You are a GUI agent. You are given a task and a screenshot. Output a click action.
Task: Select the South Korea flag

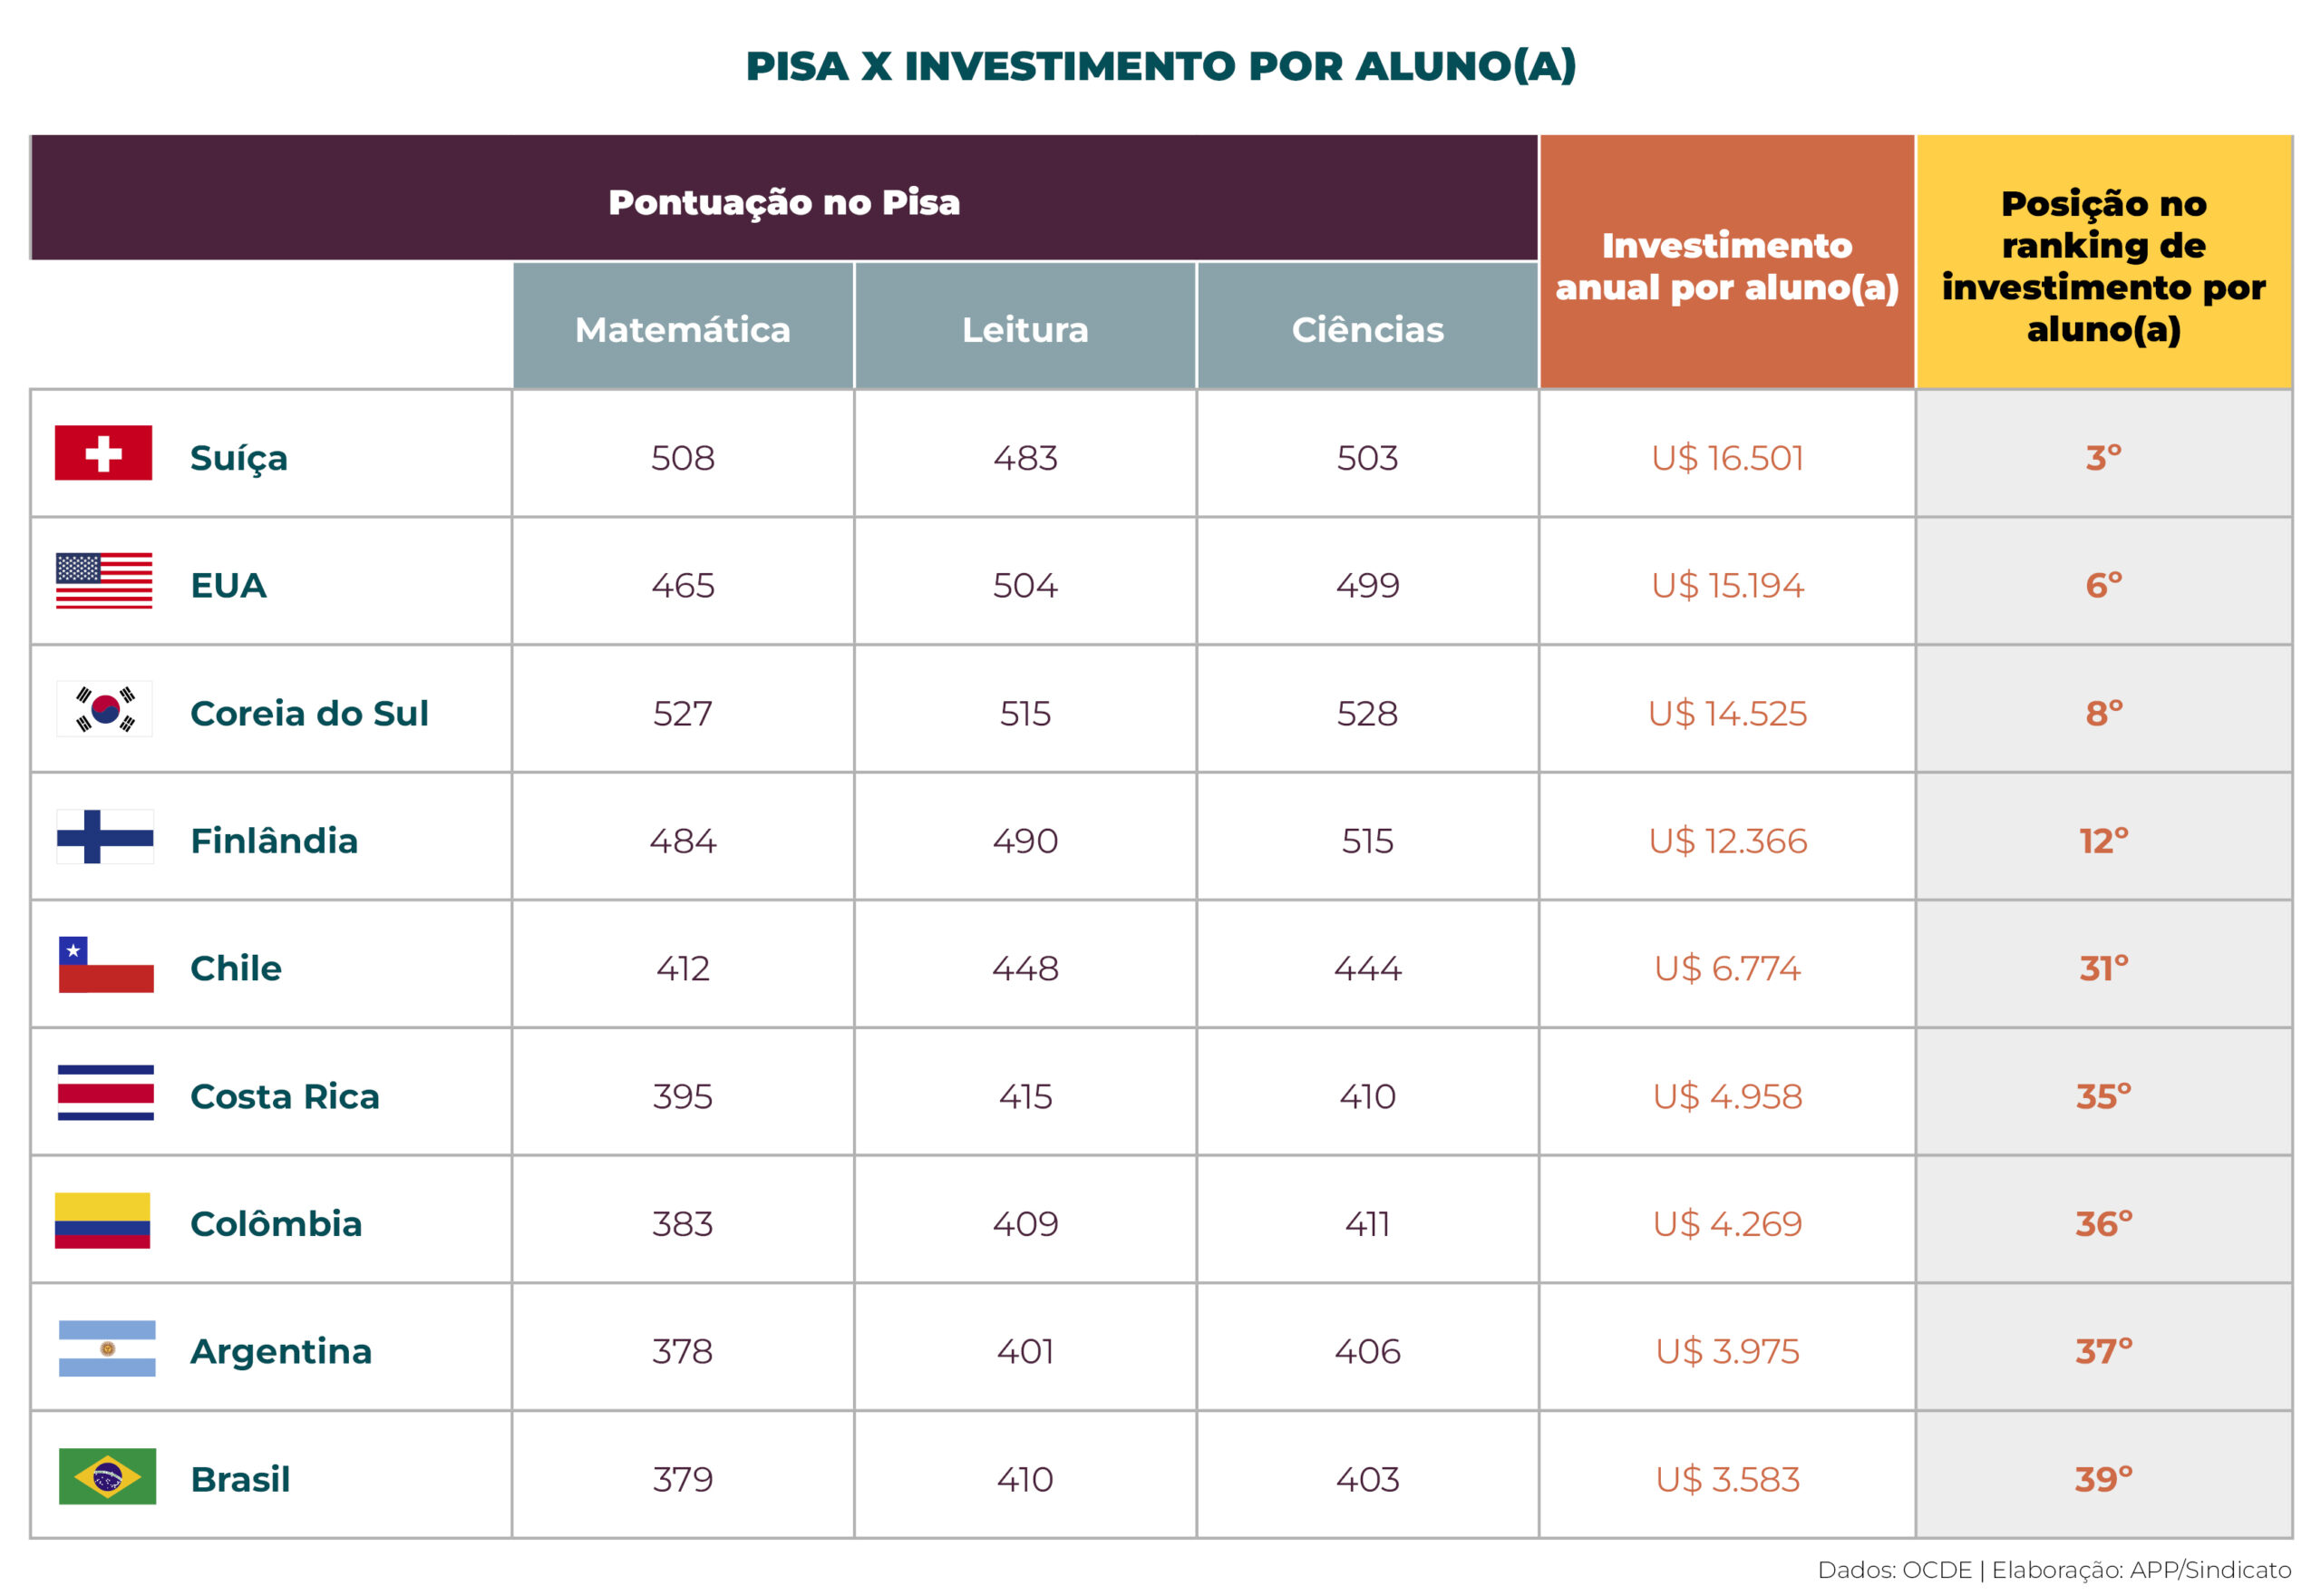(x=105, y=709)
